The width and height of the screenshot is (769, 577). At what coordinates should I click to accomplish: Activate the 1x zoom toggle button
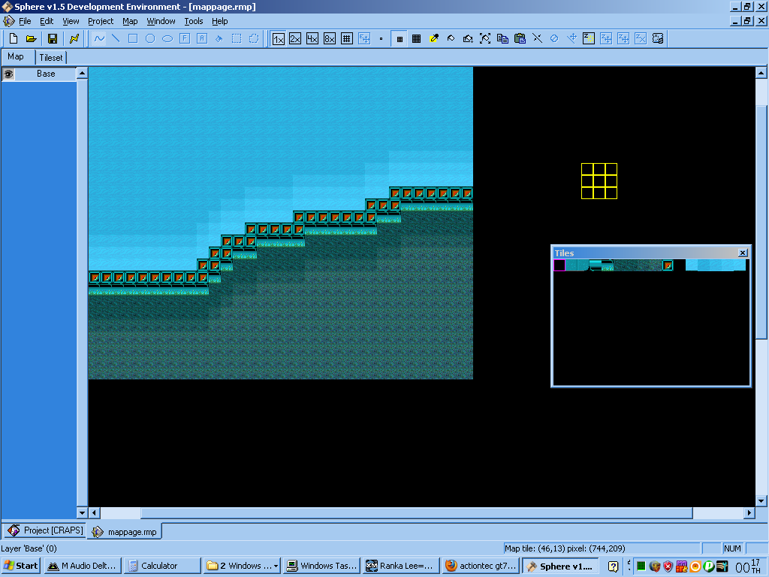[x=278, y=38]
